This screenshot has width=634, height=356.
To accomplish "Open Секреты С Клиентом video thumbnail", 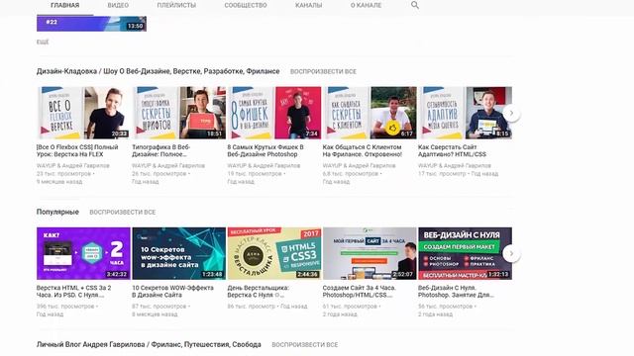I will tap(370, 113).
